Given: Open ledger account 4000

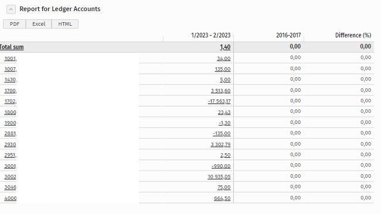Looking at the screenshot, I should 11,198.
